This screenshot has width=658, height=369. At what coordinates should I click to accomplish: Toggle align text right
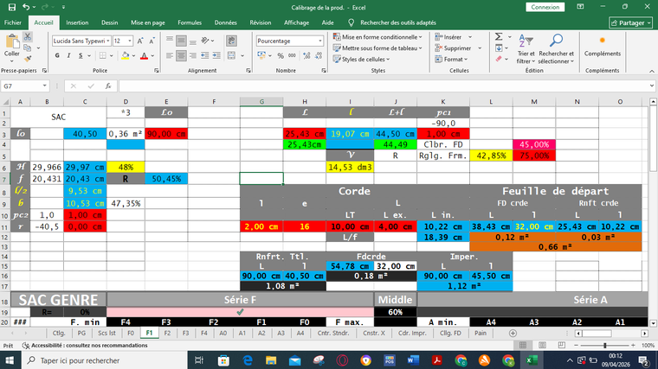[193, 55]
